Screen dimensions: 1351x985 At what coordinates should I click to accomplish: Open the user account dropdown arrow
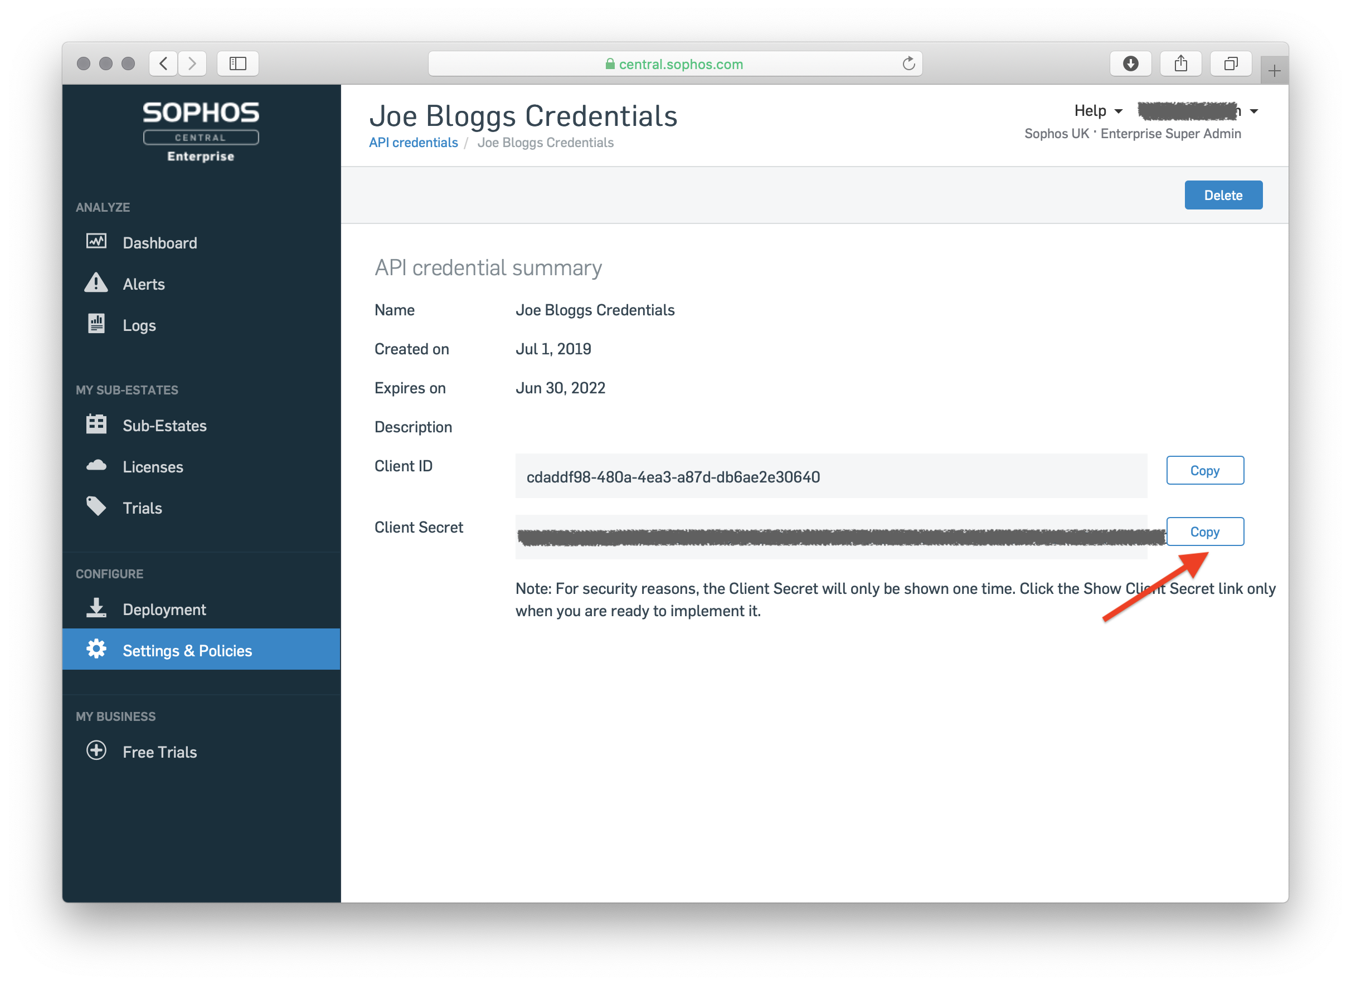(x=1255, y=111)
